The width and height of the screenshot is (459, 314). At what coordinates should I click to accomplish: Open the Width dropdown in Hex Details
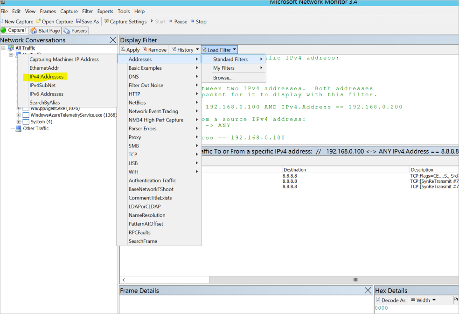click(423, 300)
